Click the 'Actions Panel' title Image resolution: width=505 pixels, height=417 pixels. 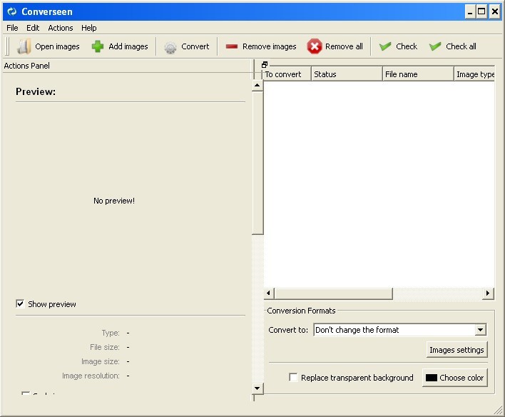(26, 66)
